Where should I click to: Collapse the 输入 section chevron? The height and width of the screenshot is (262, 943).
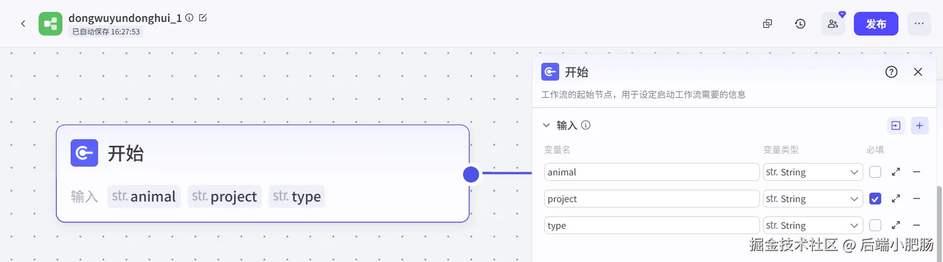pos(547,126)
